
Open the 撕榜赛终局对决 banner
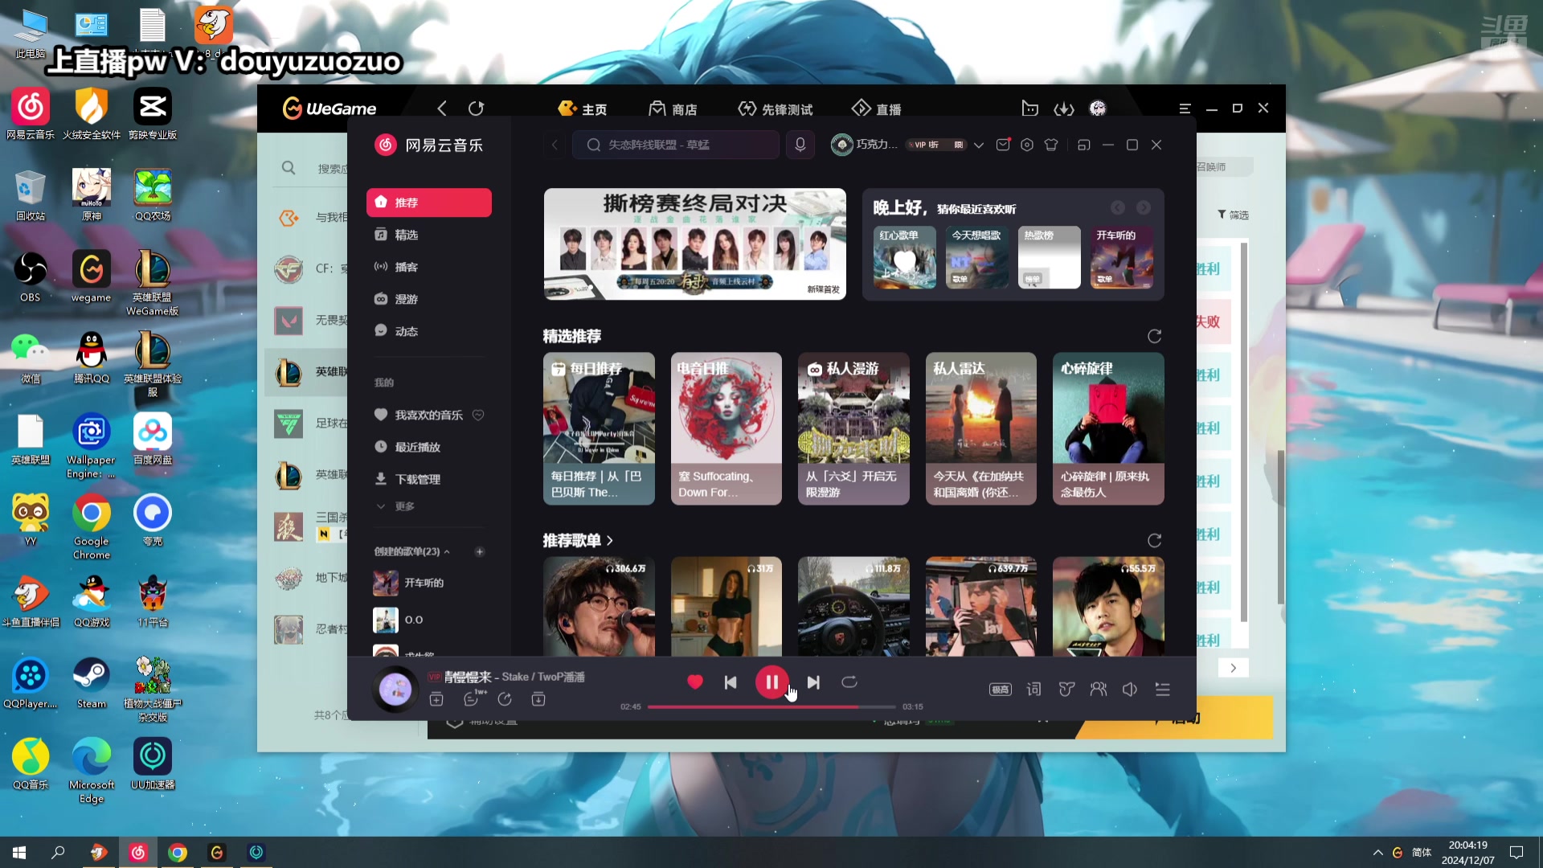click(x=694, y=244)
